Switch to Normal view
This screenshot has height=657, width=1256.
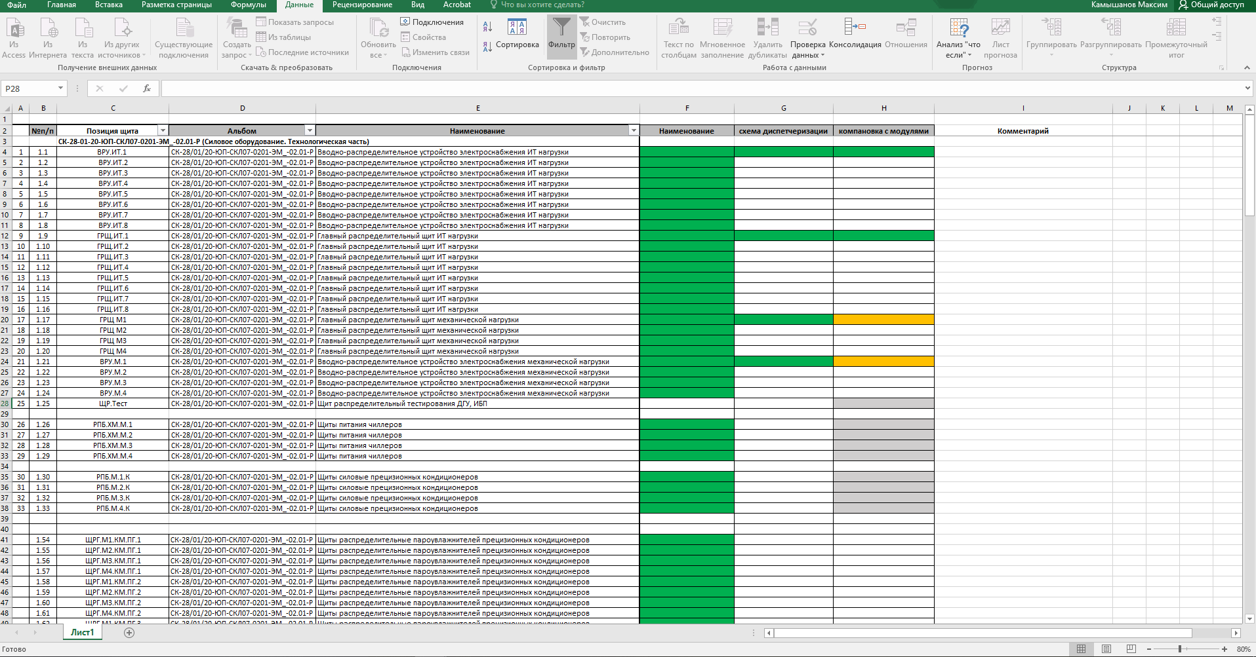pos(1081,649)
